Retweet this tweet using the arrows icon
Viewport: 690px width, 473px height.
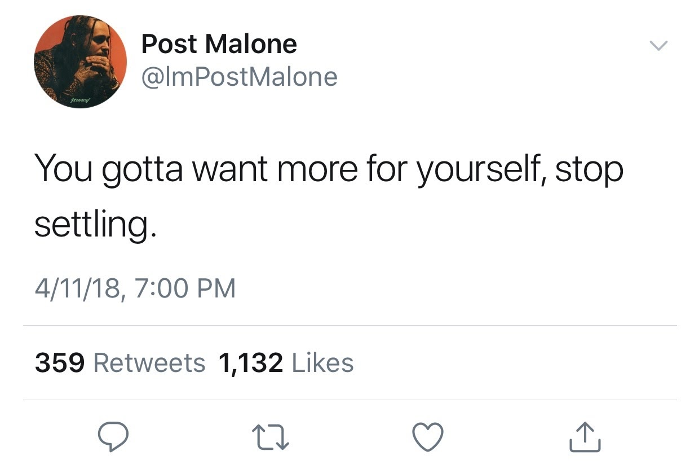coord(271,437)
